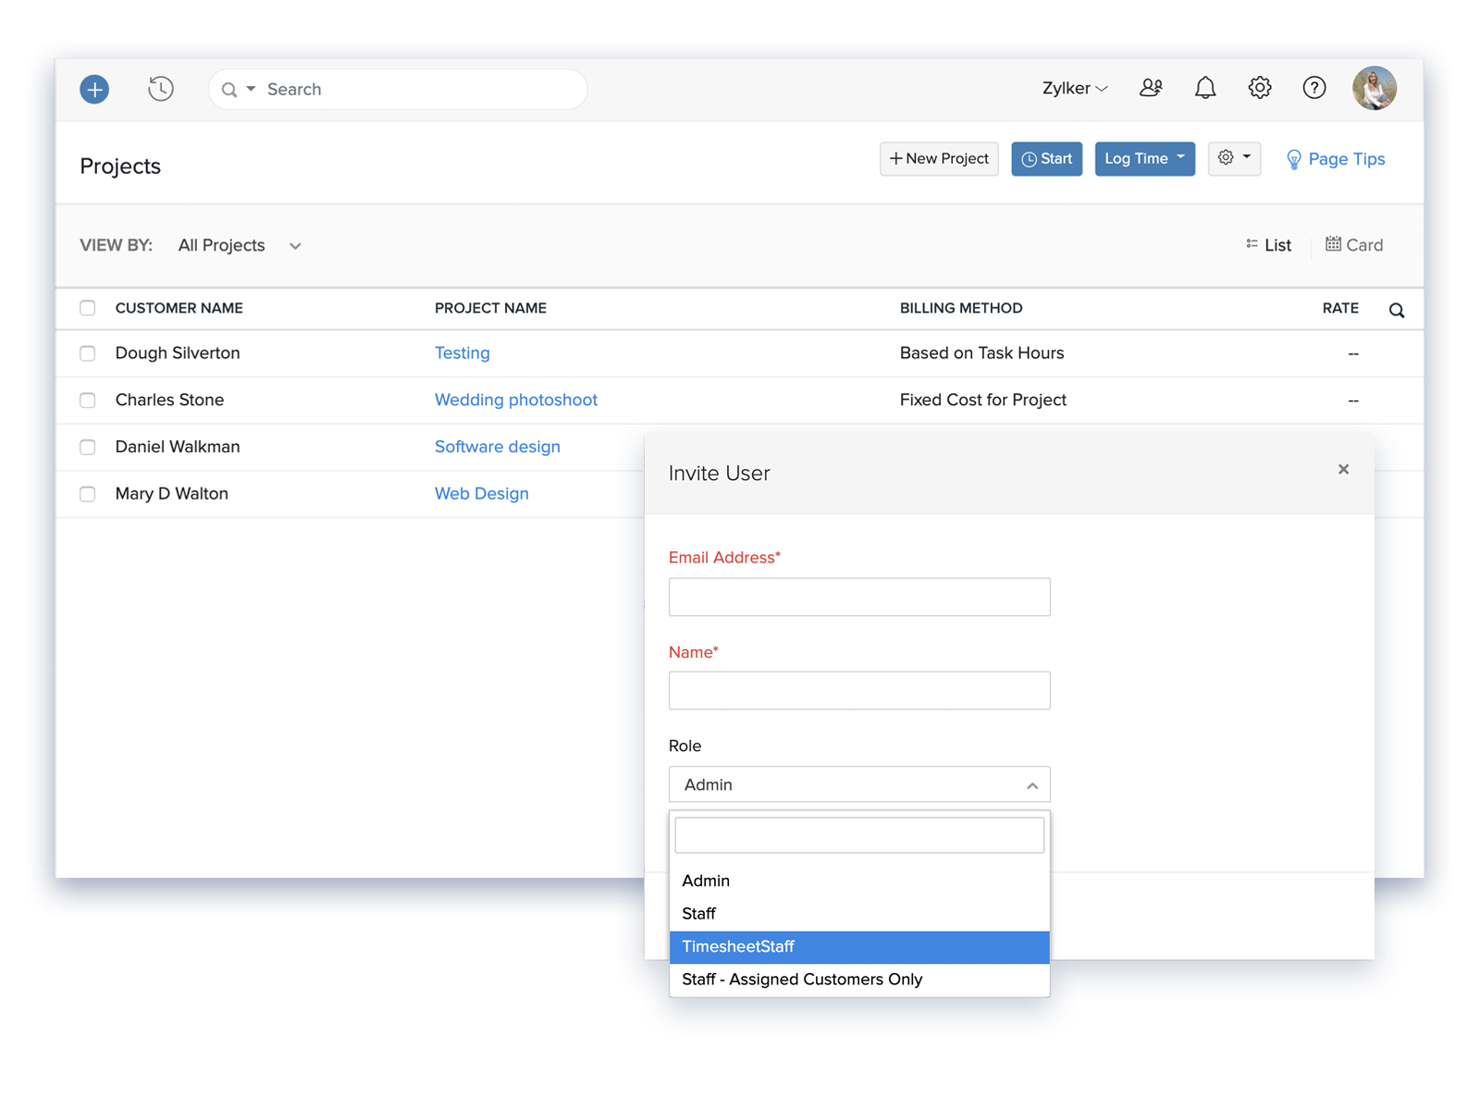Viewport: 1480px width, 1110px height.
Task: Toggle the select-all checkbox in header
Action: point(88,308)
